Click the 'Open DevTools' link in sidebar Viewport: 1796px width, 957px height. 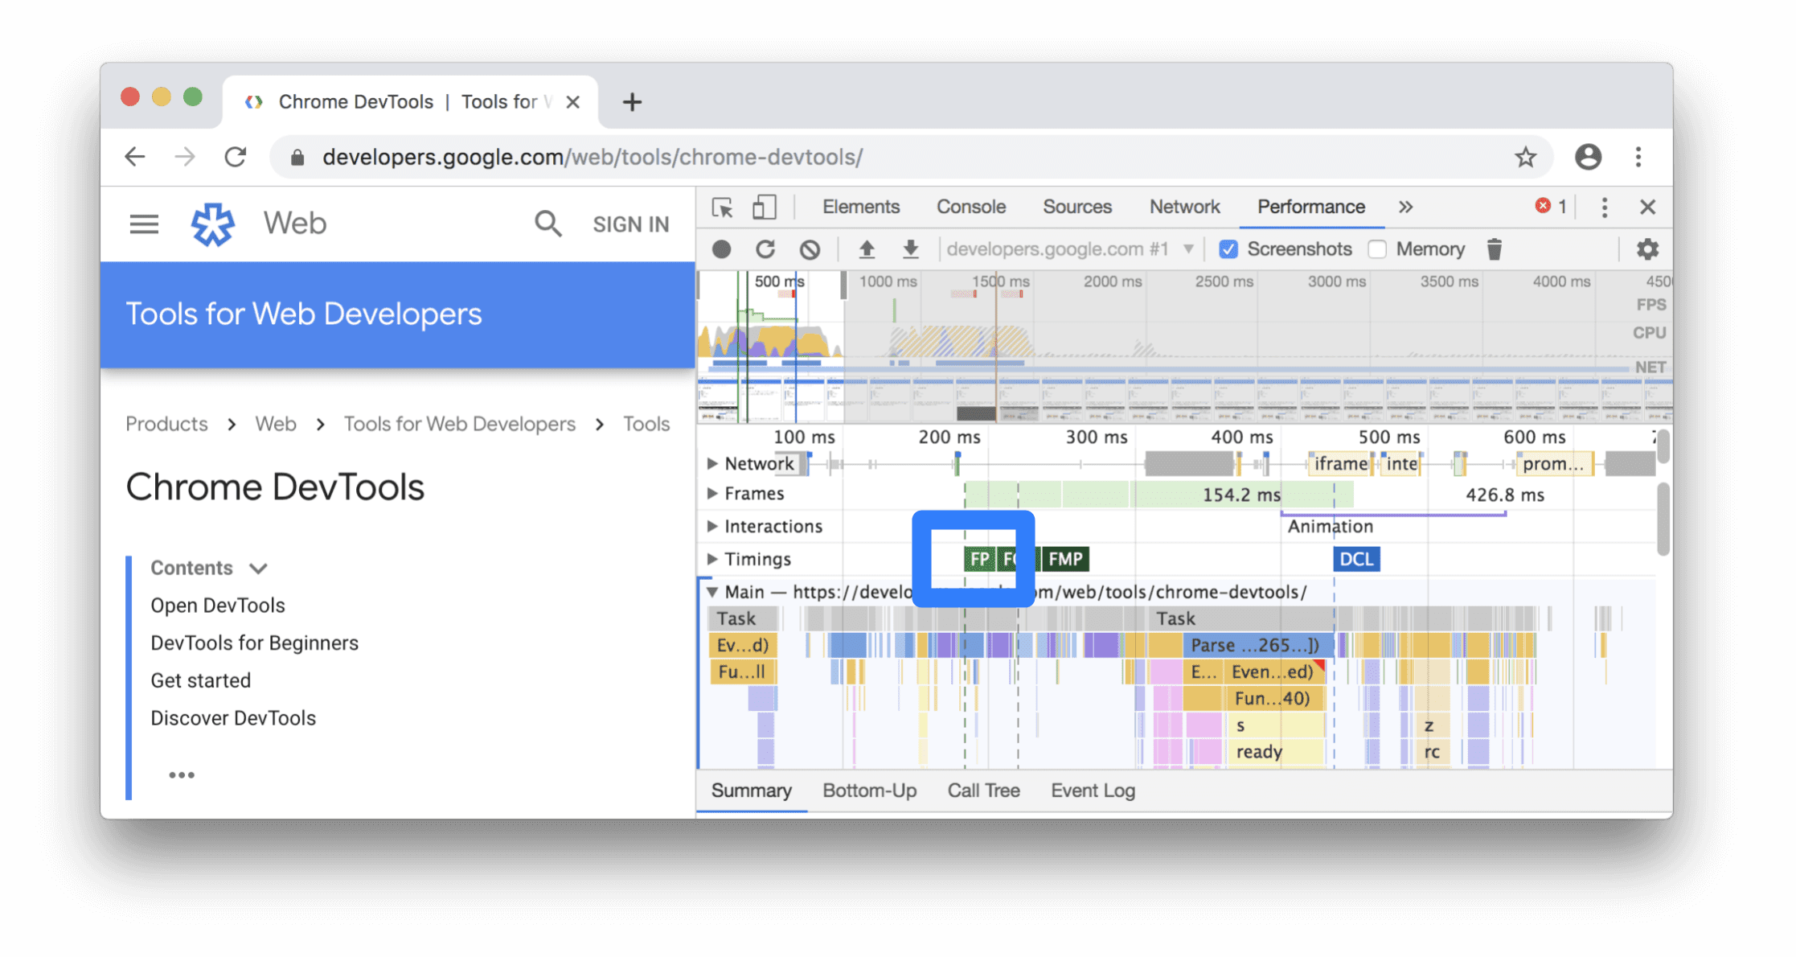tap(217, 605)
